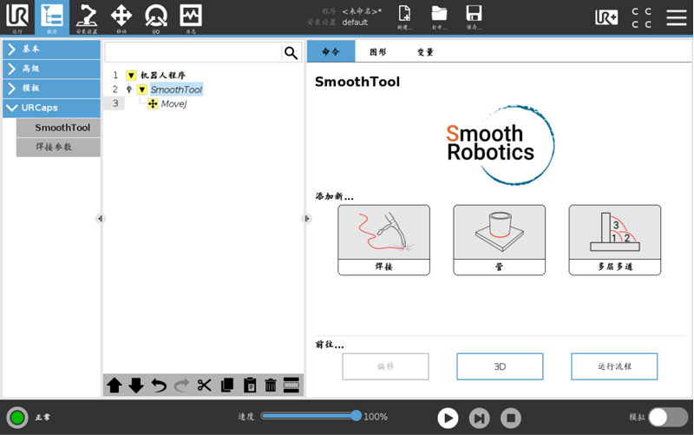This screenshot has height=435, width=694.
Task: Expand program tree with right arrow handle
Action: click(x=307, y=219)
